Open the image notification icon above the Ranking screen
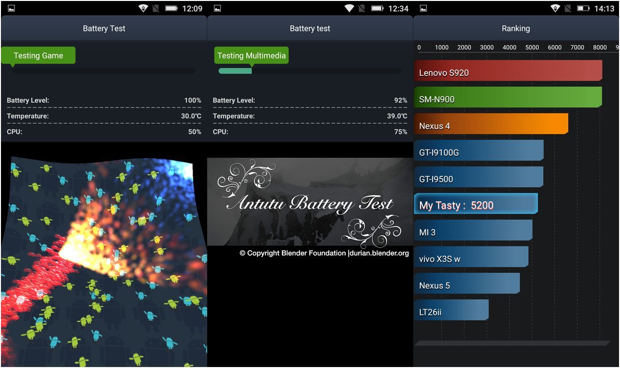This screenshot has width=620, height=368. coord(423,8)
